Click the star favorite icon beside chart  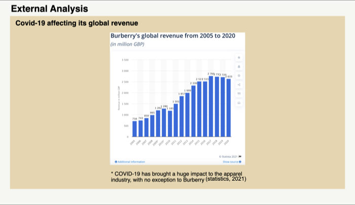[239, 58]
